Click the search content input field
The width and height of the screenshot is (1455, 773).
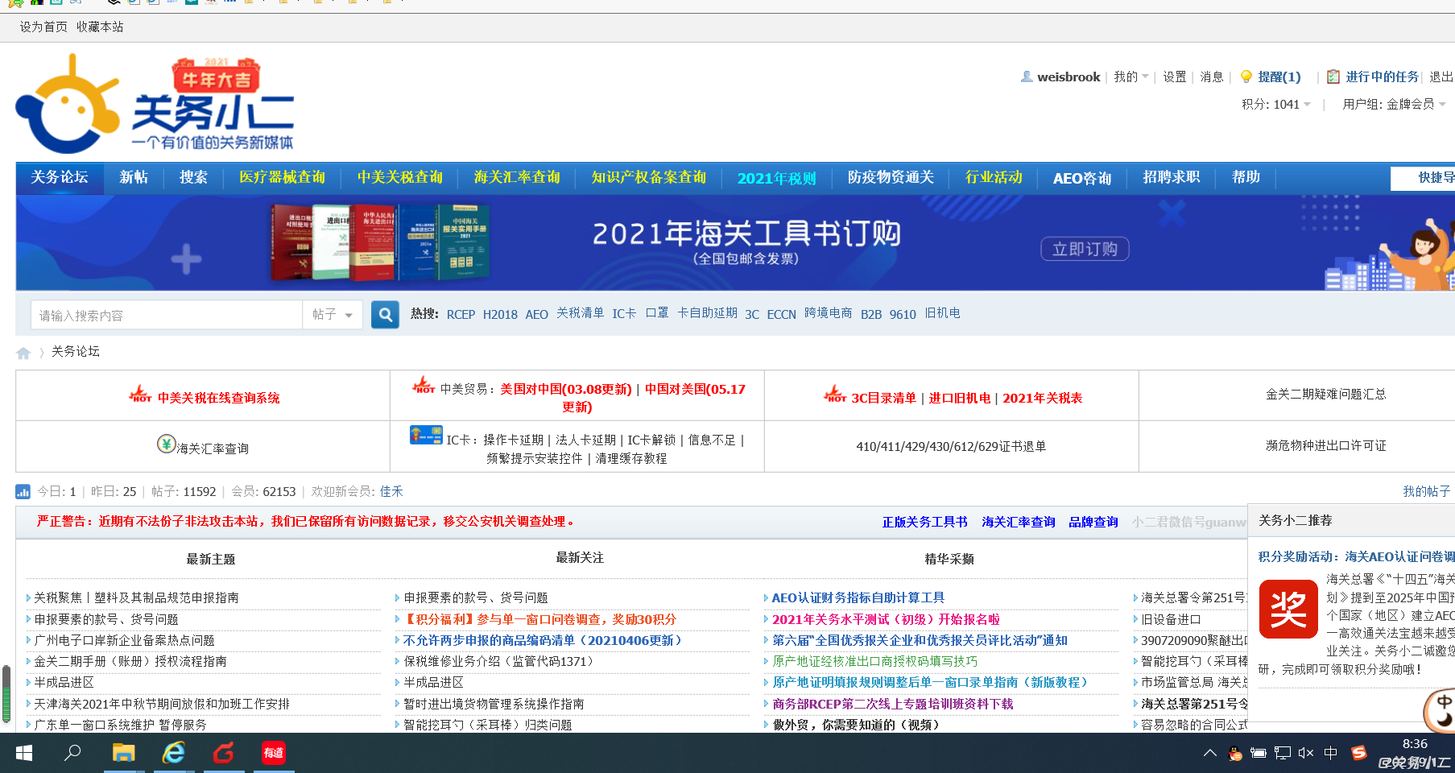point(167,315)
